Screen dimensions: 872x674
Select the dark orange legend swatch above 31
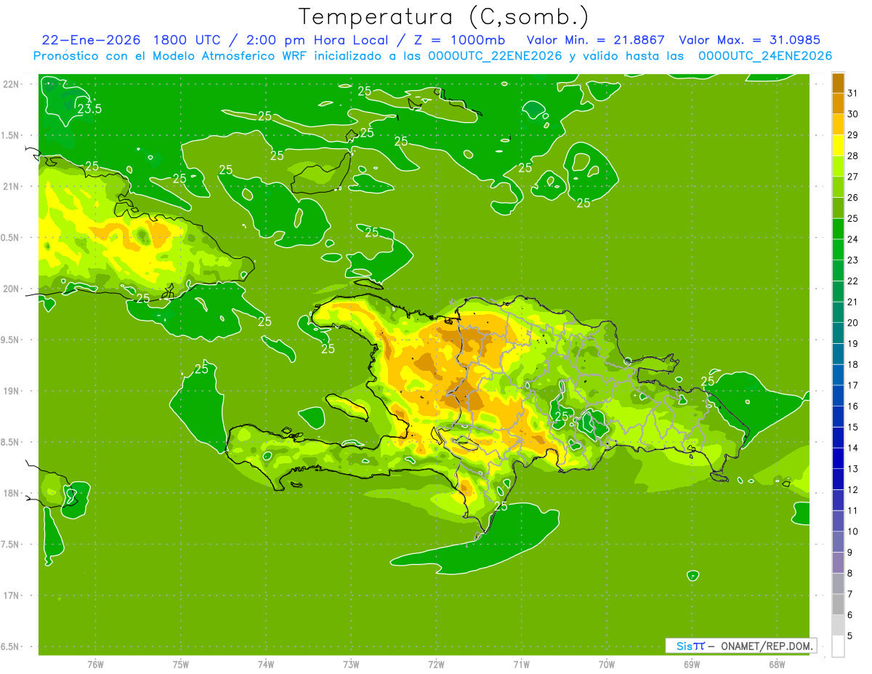click(x=838, y=83)
